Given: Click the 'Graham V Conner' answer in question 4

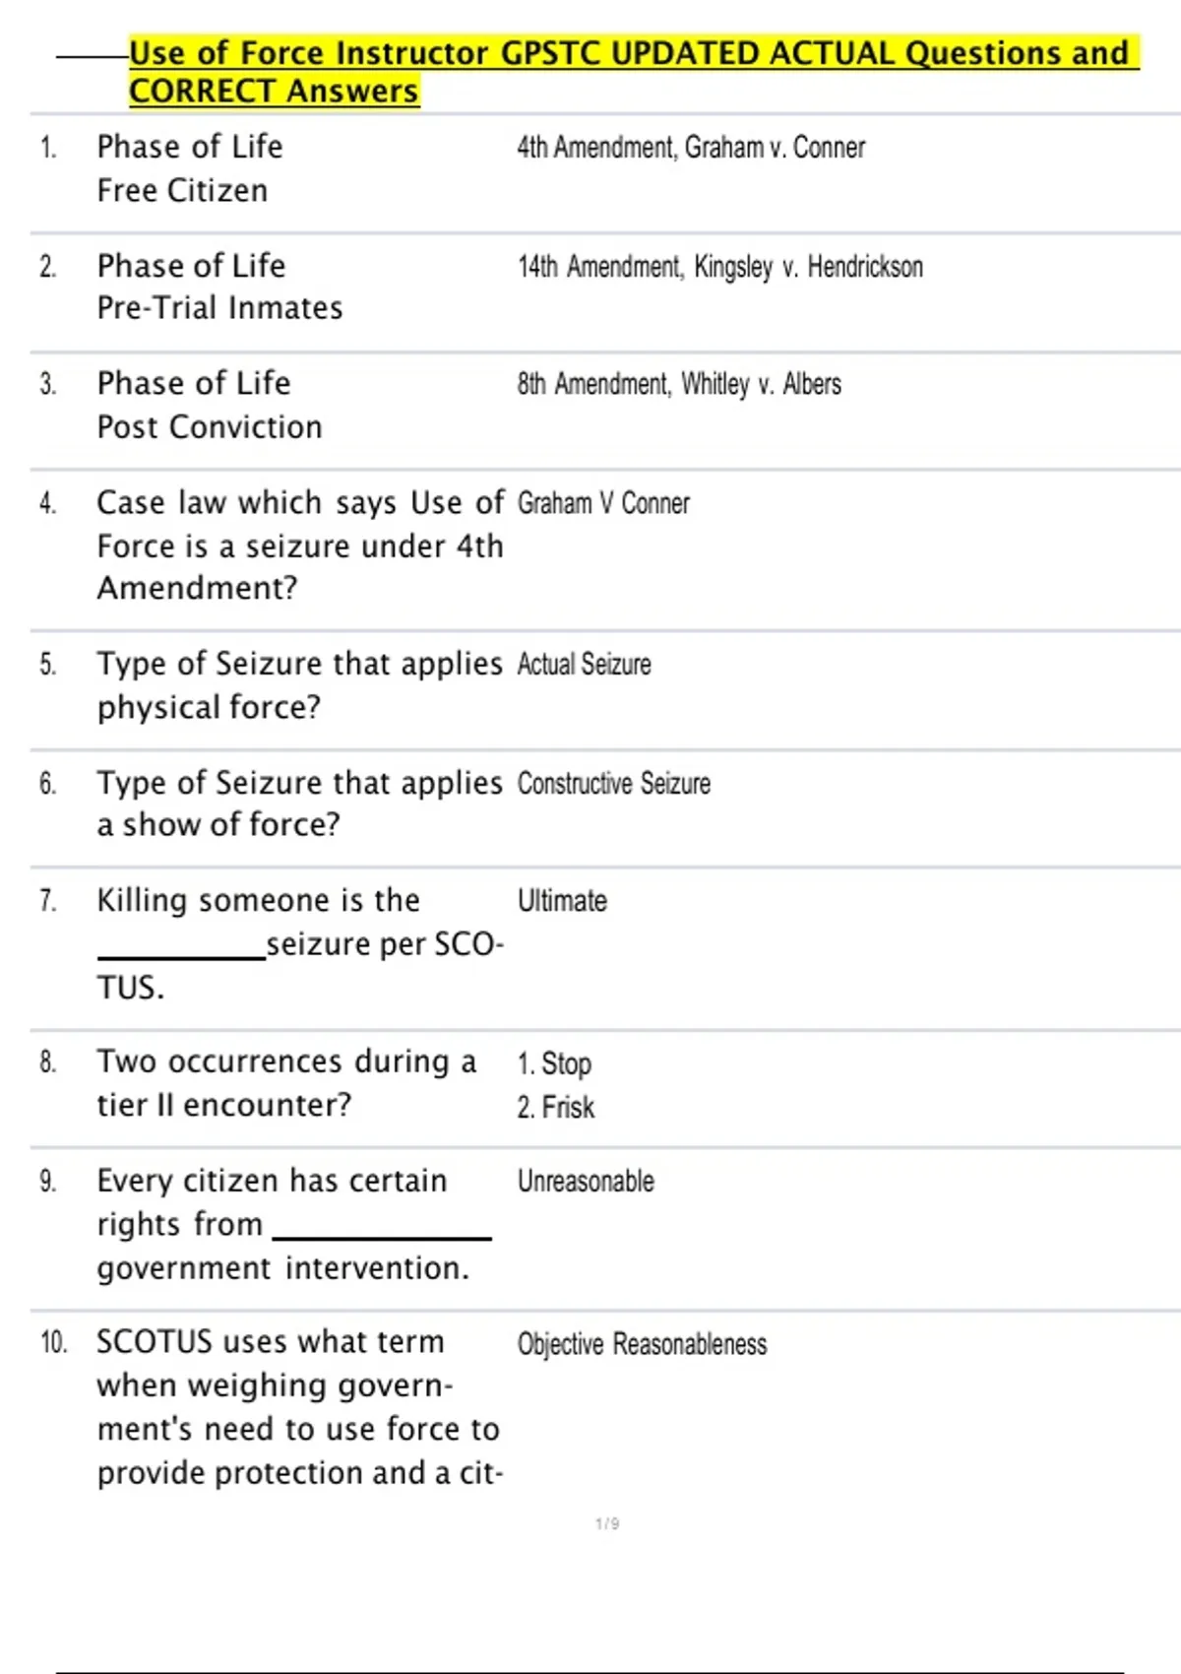Looking at the screenshot, I should [x=603, y=503].
